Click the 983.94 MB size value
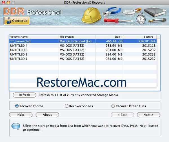Screen dimensions: 169x142 coord(114,45)
